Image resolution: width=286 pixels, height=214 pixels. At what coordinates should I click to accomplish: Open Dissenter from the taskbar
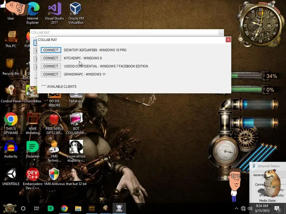click(x=51, y=208)
